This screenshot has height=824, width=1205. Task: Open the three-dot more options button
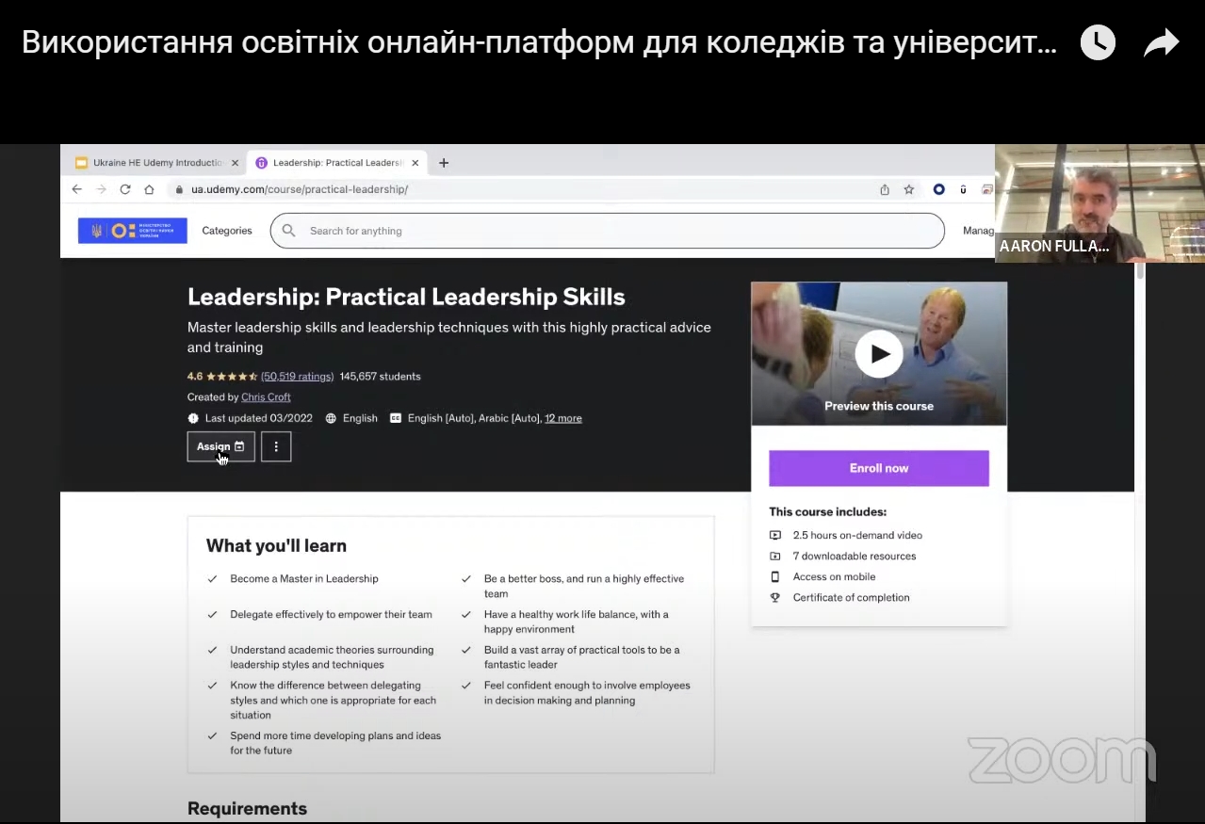point(276,446)
